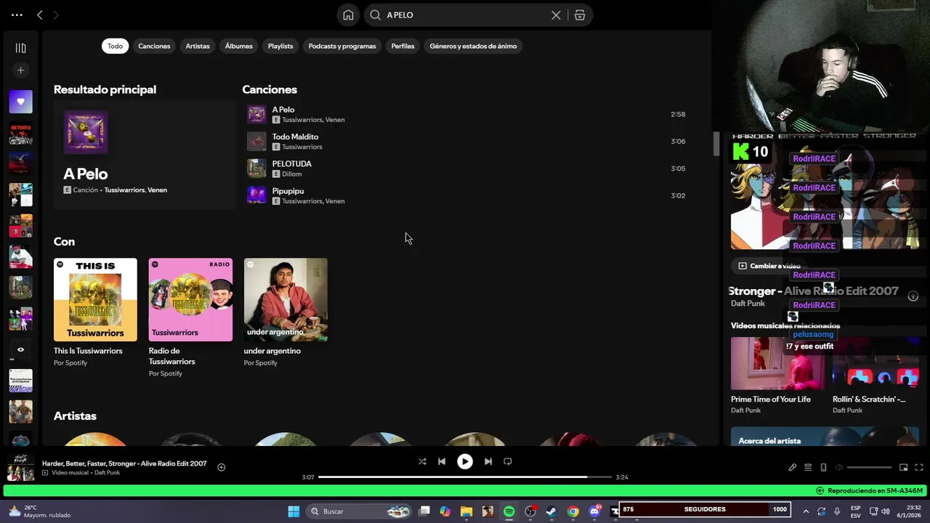Show hidden system tray icons
Image resolution: width=930 pixels, height=523 pixels.
pyautogui.click(x=806, y=511)
